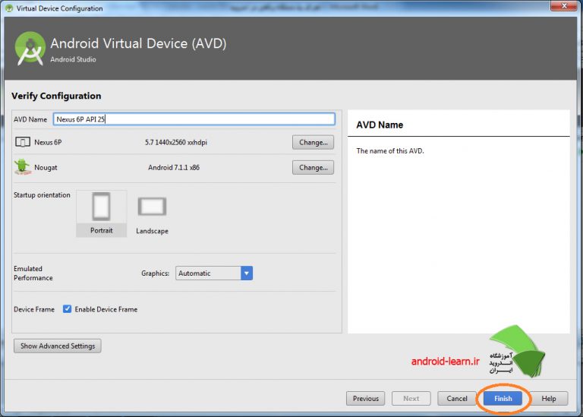
Task: Open Help for this dialog
Action: click(549, 398)
